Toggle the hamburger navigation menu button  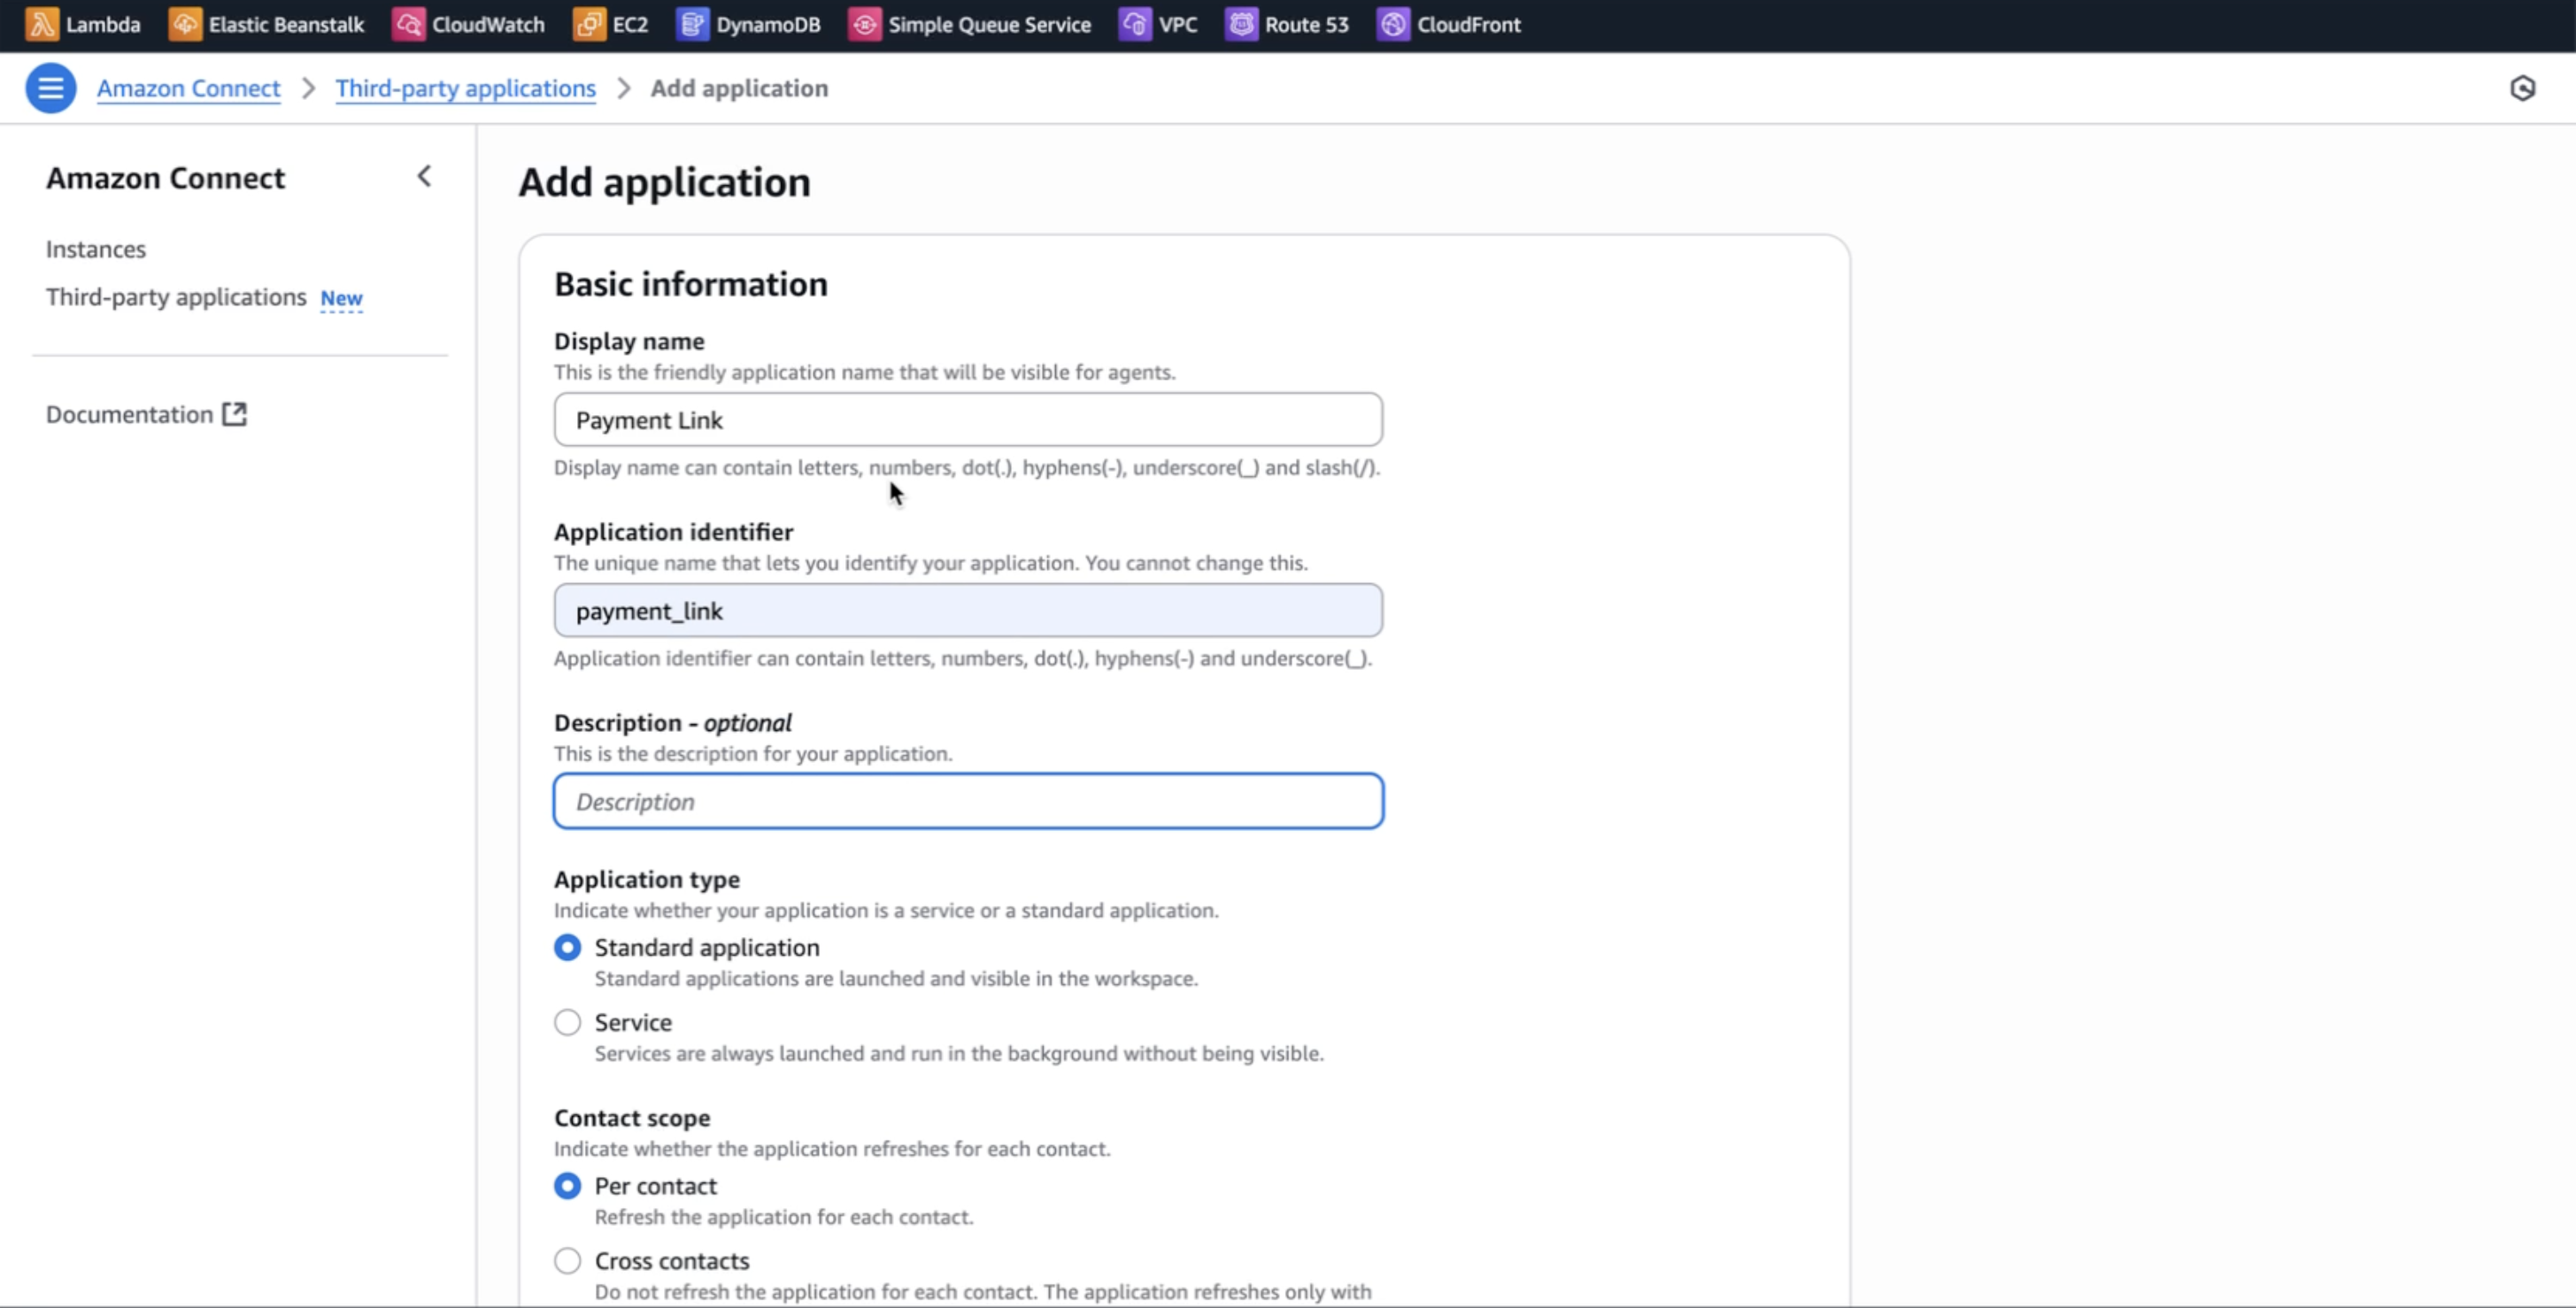click(x=50, y=88)
